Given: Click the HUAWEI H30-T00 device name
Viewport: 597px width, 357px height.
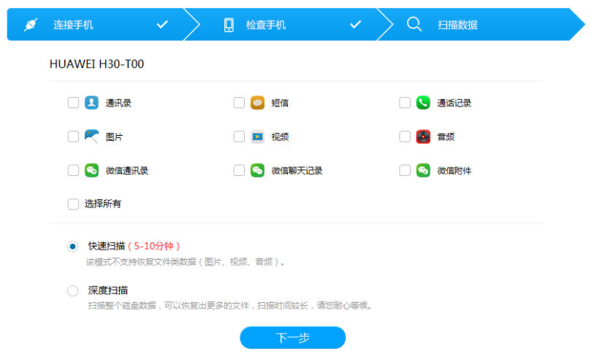Looking at the screenshot, I should tap(96, 64).
